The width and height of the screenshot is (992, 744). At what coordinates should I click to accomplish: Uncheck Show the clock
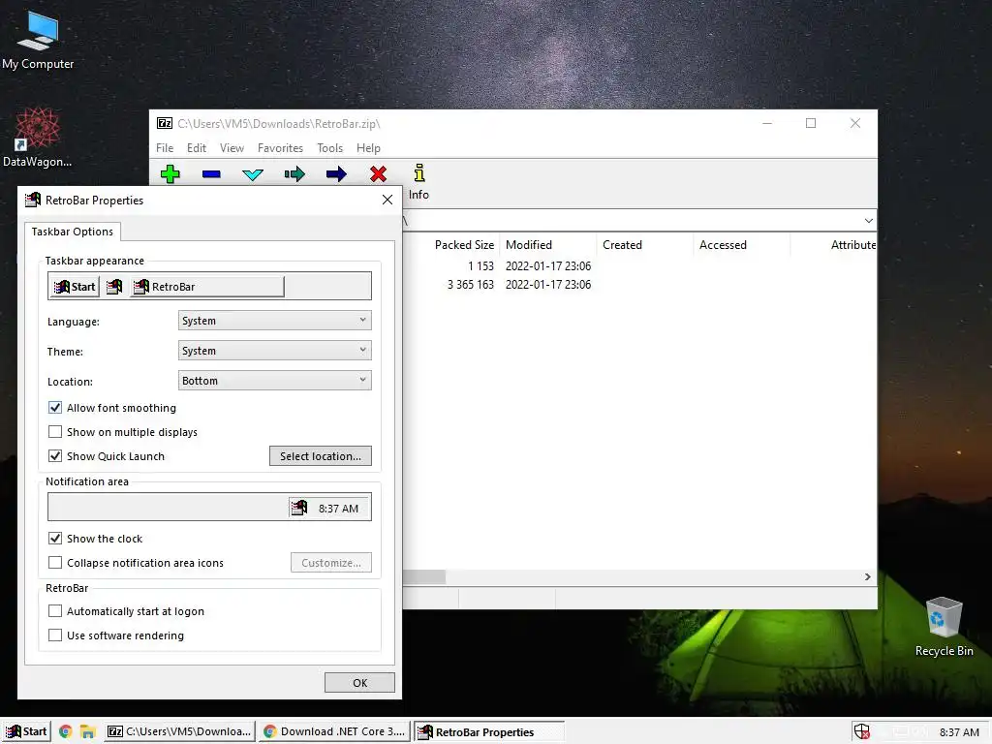55,538
